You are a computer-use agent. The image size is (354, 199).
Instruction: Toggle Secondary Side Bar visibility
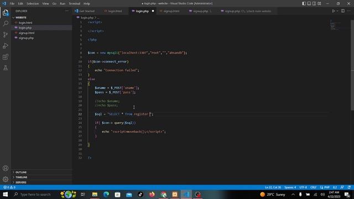314,3
